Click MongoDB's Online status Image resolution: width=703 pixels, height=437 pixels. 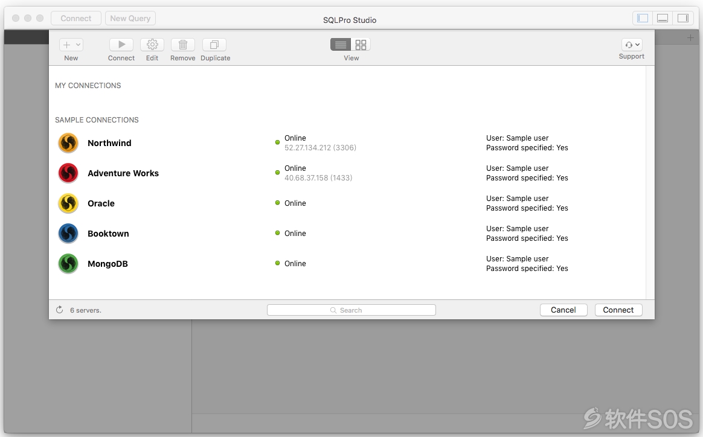click(x=295, y=264)
